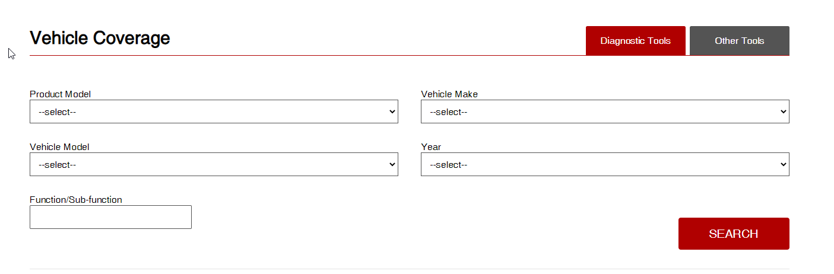834x274 pixels.
Task: Click the Vehicle Make label text
Action: click(449, 94)
